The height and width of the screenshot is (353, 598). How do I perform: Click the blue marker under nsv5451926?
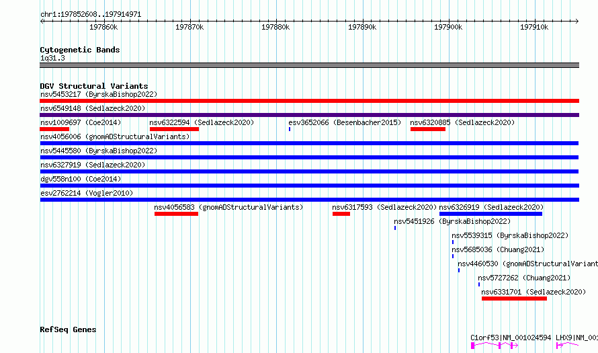pyautogui.click(x=395, y=228)
